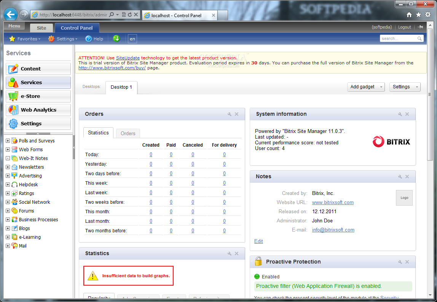Click the browser forward arrow button

click(24, 14)
